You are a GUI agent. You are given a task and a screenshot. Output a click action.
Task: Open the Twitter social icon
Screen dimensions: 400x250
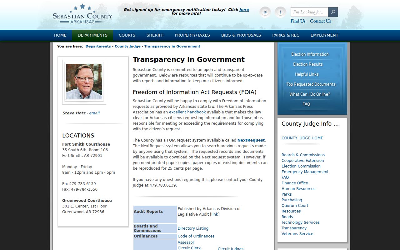click(x=265, y=12)
